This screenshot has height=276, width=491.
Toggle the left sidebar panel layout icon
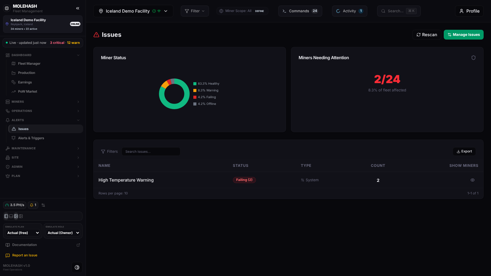pos(6,216)
